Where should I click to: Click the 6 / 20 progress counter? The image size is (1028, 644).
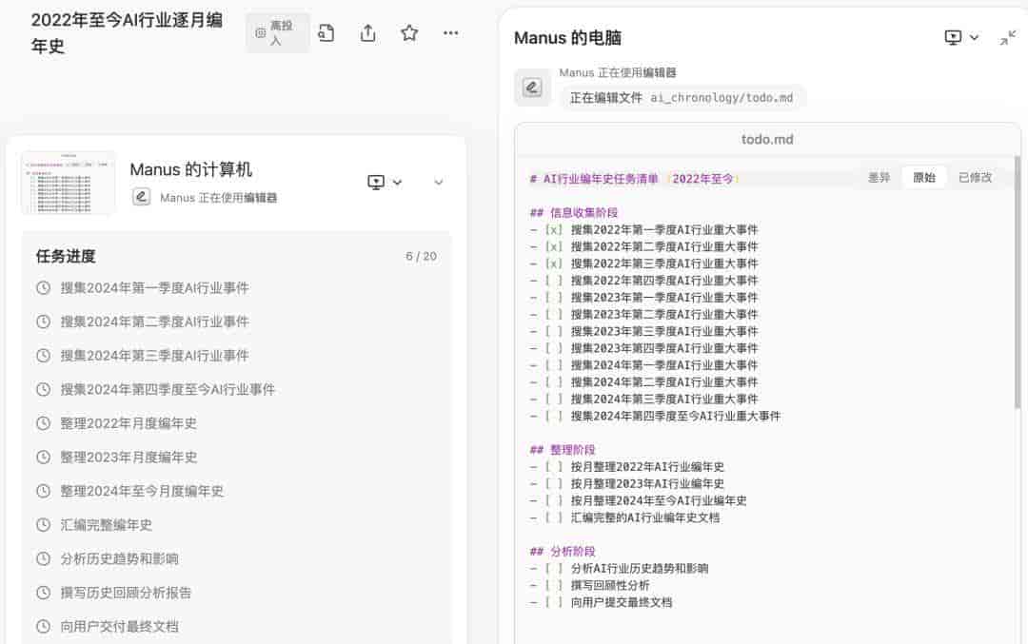tap(421, 256)
